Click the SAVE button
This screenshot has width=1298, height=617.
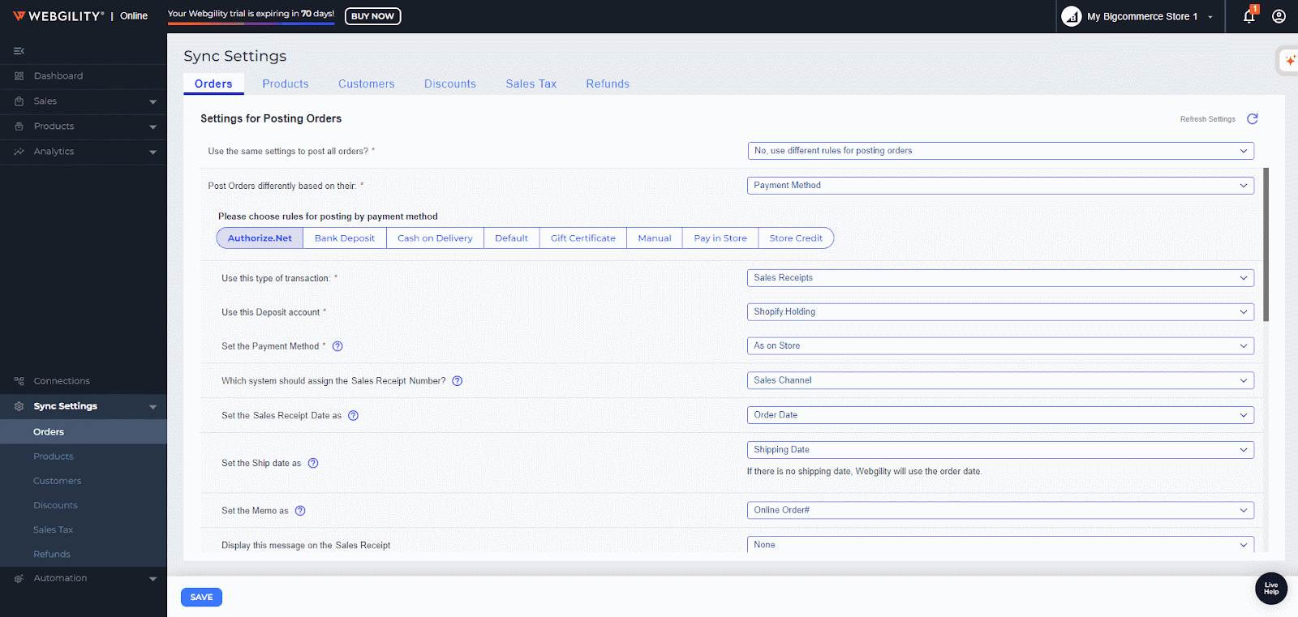[x=201, y=598]
